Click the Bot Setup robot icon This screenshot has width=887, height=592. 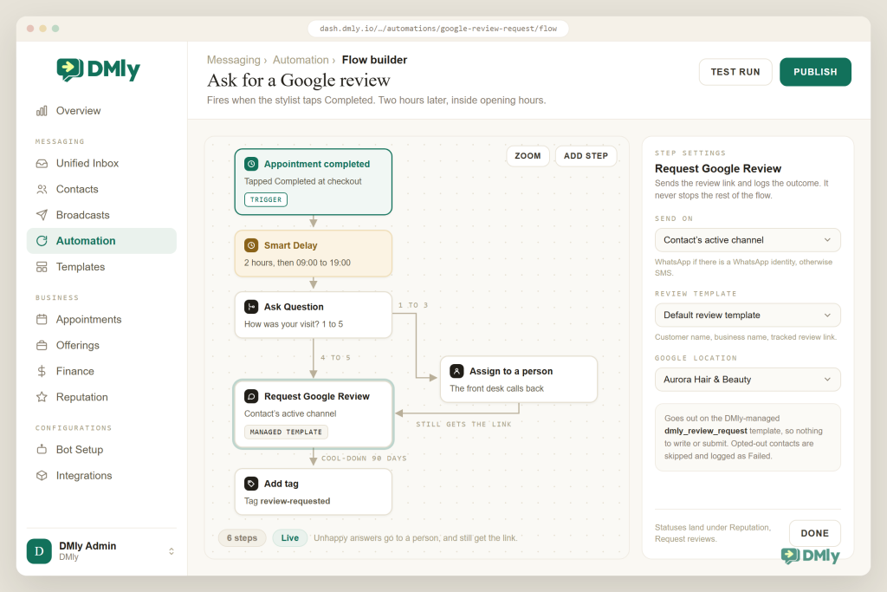click(x=42, y=450)
